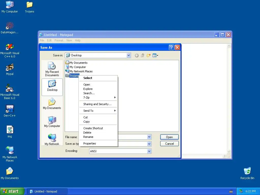The height and width of the screenshot is (195, 260).
Task: Select the Trojans folder on the desktop
Action: (29, 7)
